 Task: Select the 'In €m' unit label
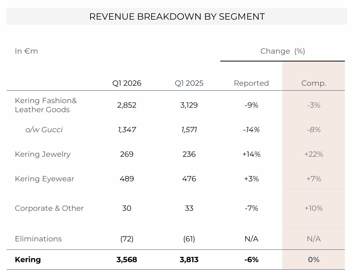[26, 51]
